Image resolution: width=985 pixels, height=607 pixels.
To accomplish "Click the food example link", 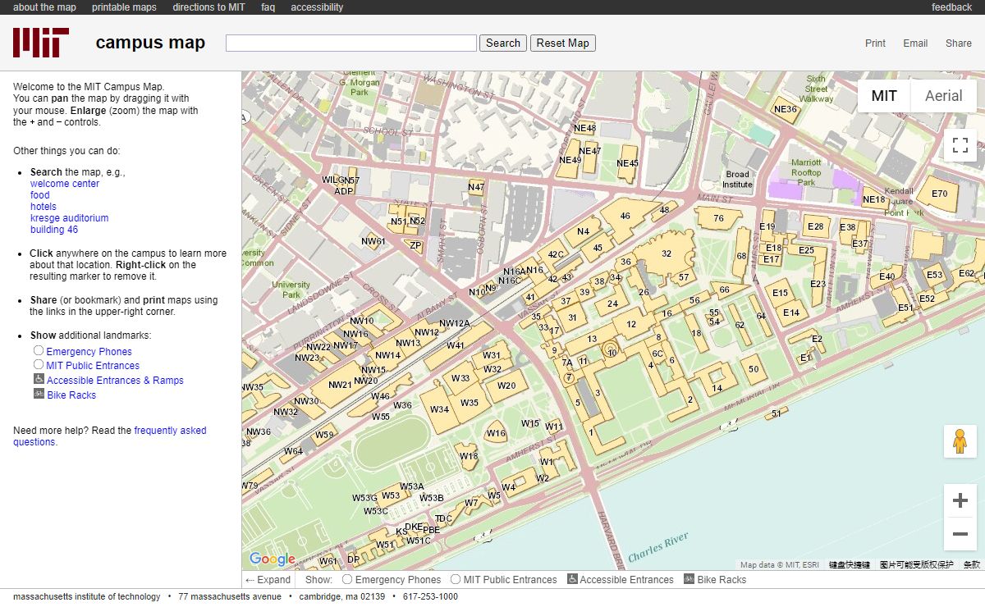I will 40,195.
